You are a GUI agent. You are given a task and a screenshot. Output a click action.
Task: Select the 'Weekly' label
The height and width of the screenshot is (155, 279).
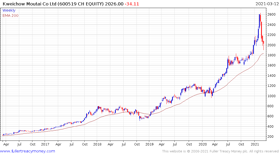click(x=9, y=10)
